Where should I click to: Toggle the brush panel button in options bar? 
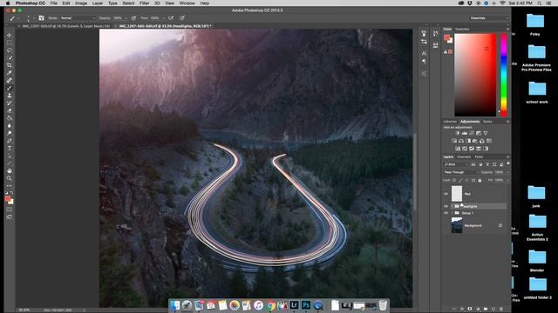click(x=41, y=17)
